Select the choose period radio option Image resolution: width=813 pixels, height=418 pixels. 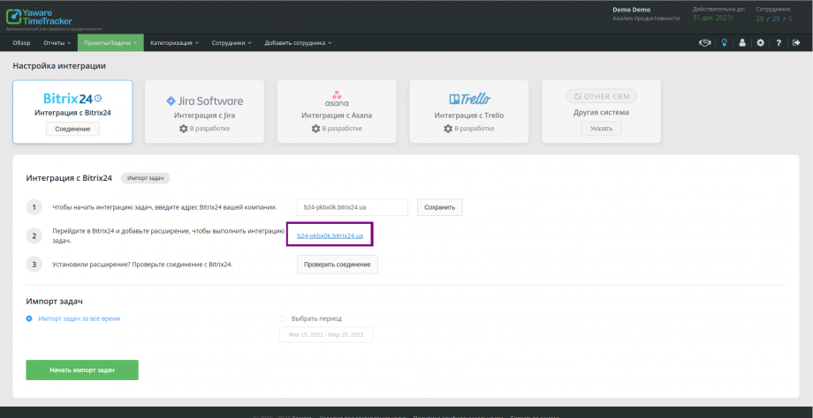[283, 318]
